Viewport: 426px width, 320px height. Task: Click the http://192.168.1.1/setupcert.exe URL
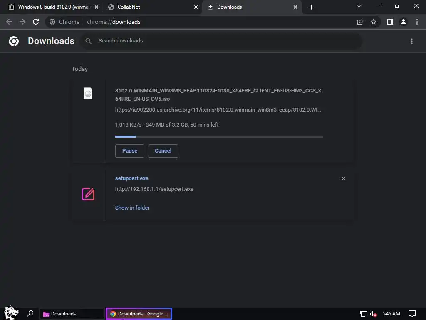[154, 189]
